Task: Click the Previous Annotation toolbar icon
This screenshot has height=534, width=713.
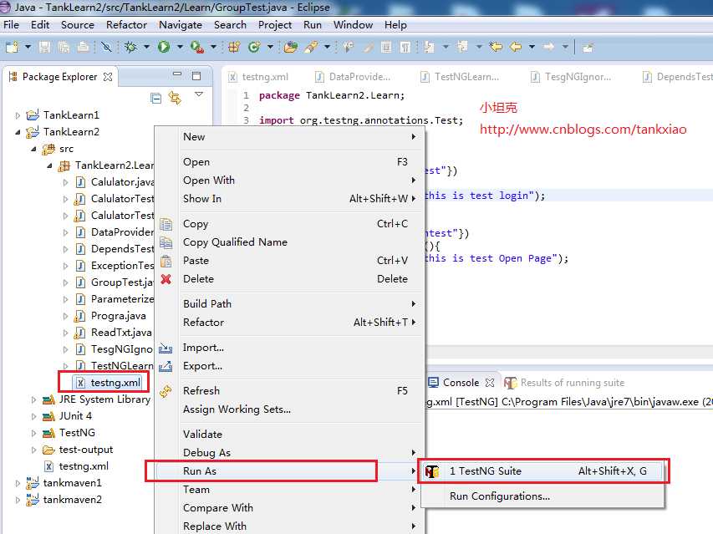Action: [x=462, y=47]
